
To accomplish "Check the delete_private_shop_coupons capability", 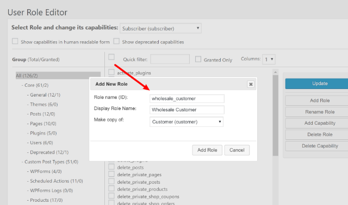I will 111,196.
